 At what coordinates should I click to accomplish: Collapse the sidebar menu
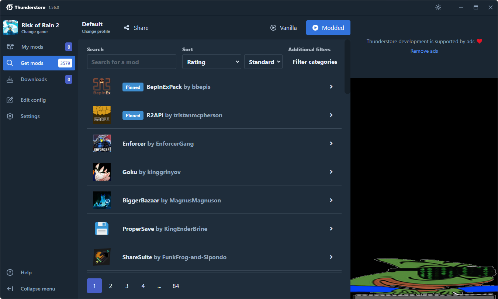pyautogui.click(x=39, y=289)
